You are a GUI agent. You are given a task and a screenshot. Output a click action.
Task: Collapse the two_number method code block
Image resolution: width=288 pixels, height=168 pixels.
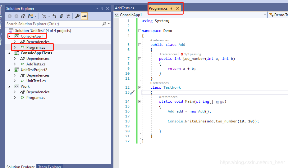[139, 59]
